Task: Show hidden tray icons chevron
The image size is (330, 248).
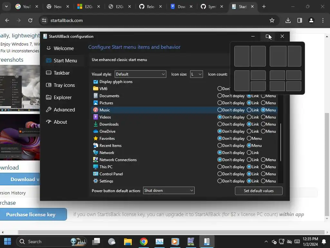Action: click(266, 242)
